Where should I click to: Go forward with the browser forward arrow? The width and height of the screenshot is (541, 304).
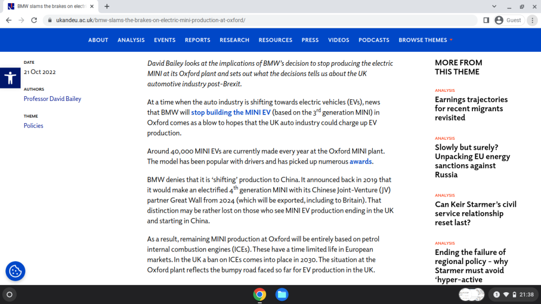22,21
